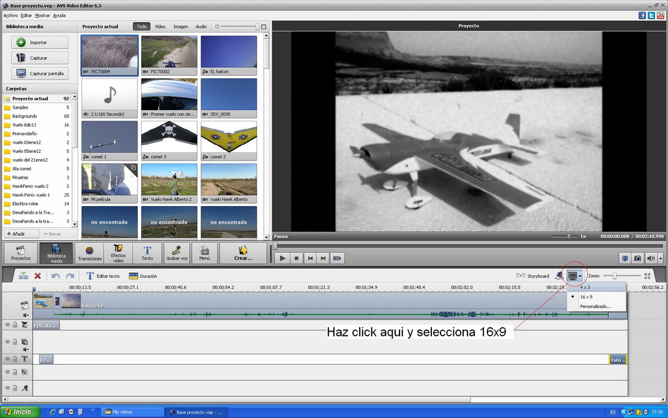Image resolution: width=668 pixels, height=418 pixels.
Task: Click the Crear... button
Action: point(243,253)
